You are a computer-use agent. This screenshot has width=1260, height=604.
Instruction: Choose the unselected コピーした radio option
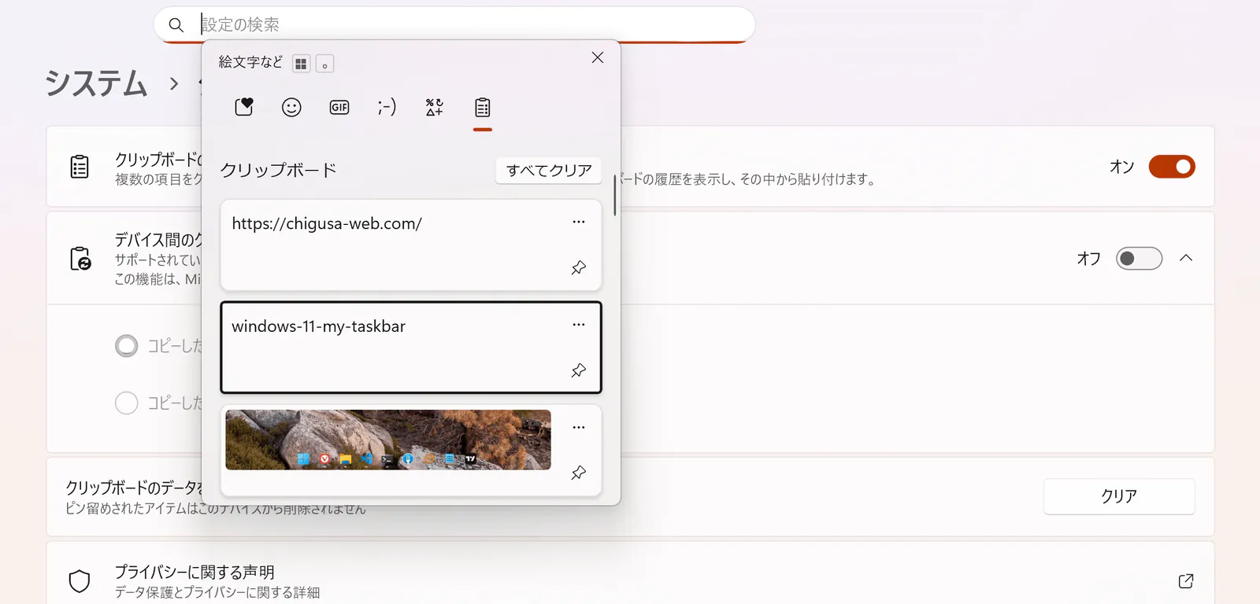point(127,403)
